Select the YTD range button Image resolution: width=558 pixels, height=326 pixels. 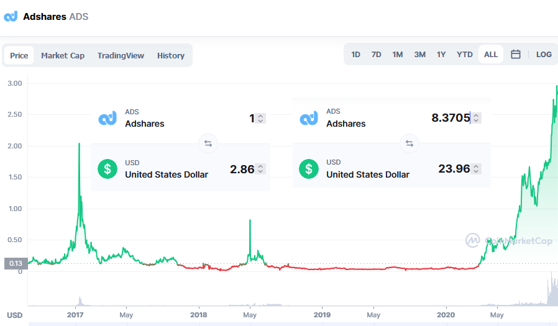pos(464,55)
